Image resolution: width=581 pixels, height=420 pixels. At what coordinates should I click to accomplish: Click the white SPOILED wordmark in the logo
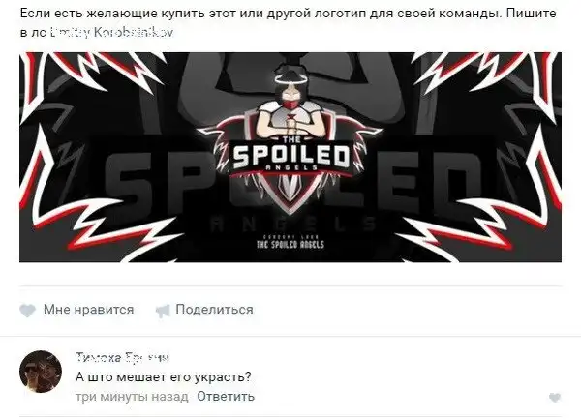(290, 156)
